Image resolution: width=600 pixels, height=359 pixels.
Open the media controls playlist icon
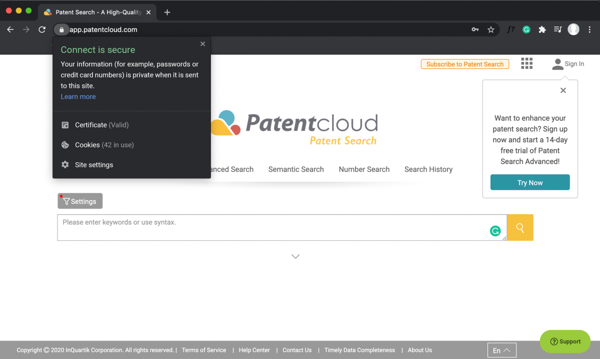557,29
